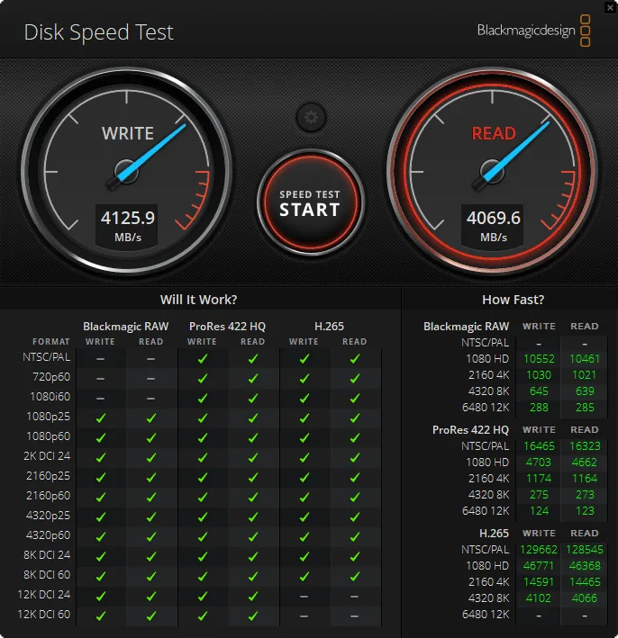
Task: Click H.265 write dash for 12K DCI 24
Action: click(304, 597)
